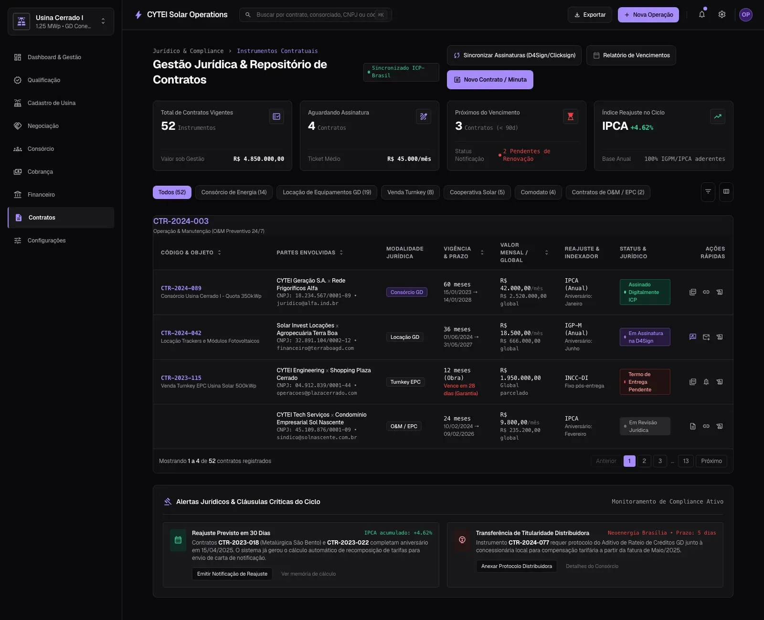Copy link icon for CTR-2024-089 row
The width and height of the screenshot is (764, 620).
pyautogui.click(x=706, y=292)
